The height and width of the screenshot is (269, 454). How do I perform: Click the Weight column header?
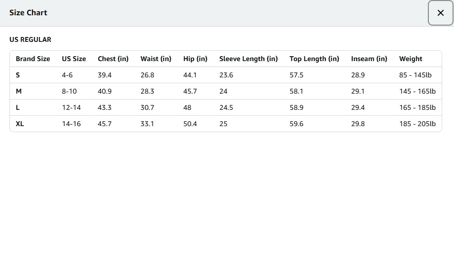point(411,59)
